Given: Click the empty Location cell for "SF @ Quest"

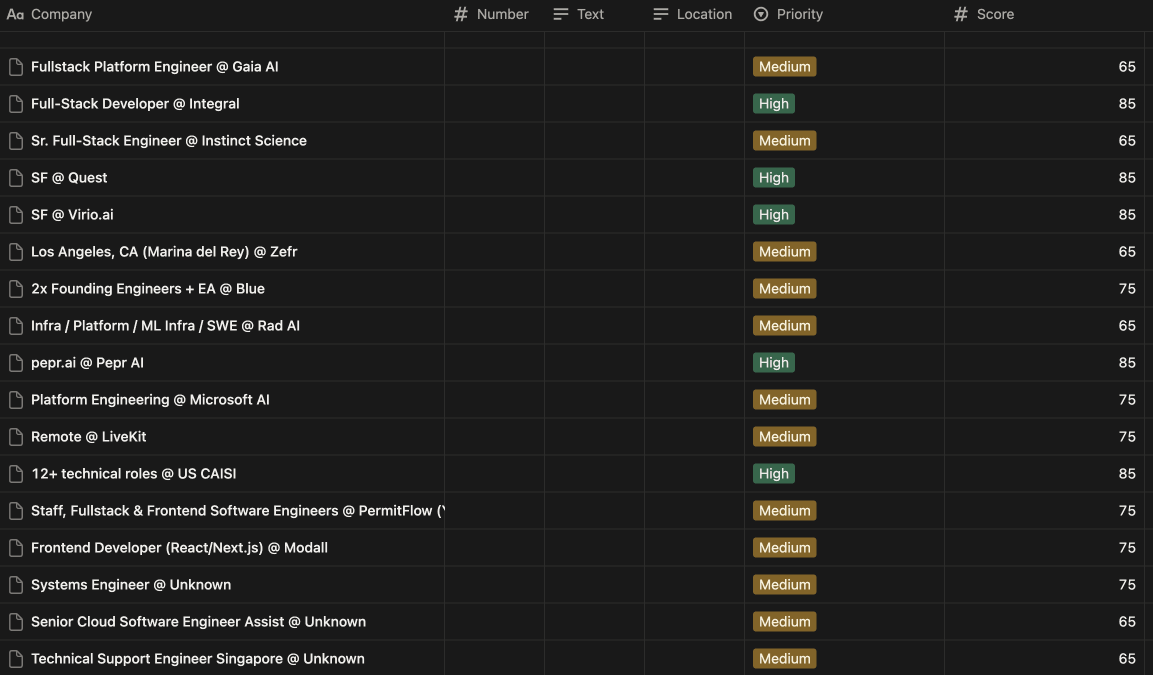Looking at the screenshot, I should (x=694, y=177).
